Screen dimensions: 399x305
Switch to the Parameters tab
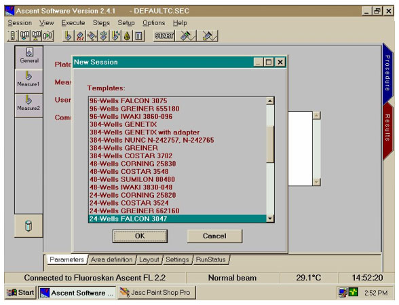tap(67, 259)
